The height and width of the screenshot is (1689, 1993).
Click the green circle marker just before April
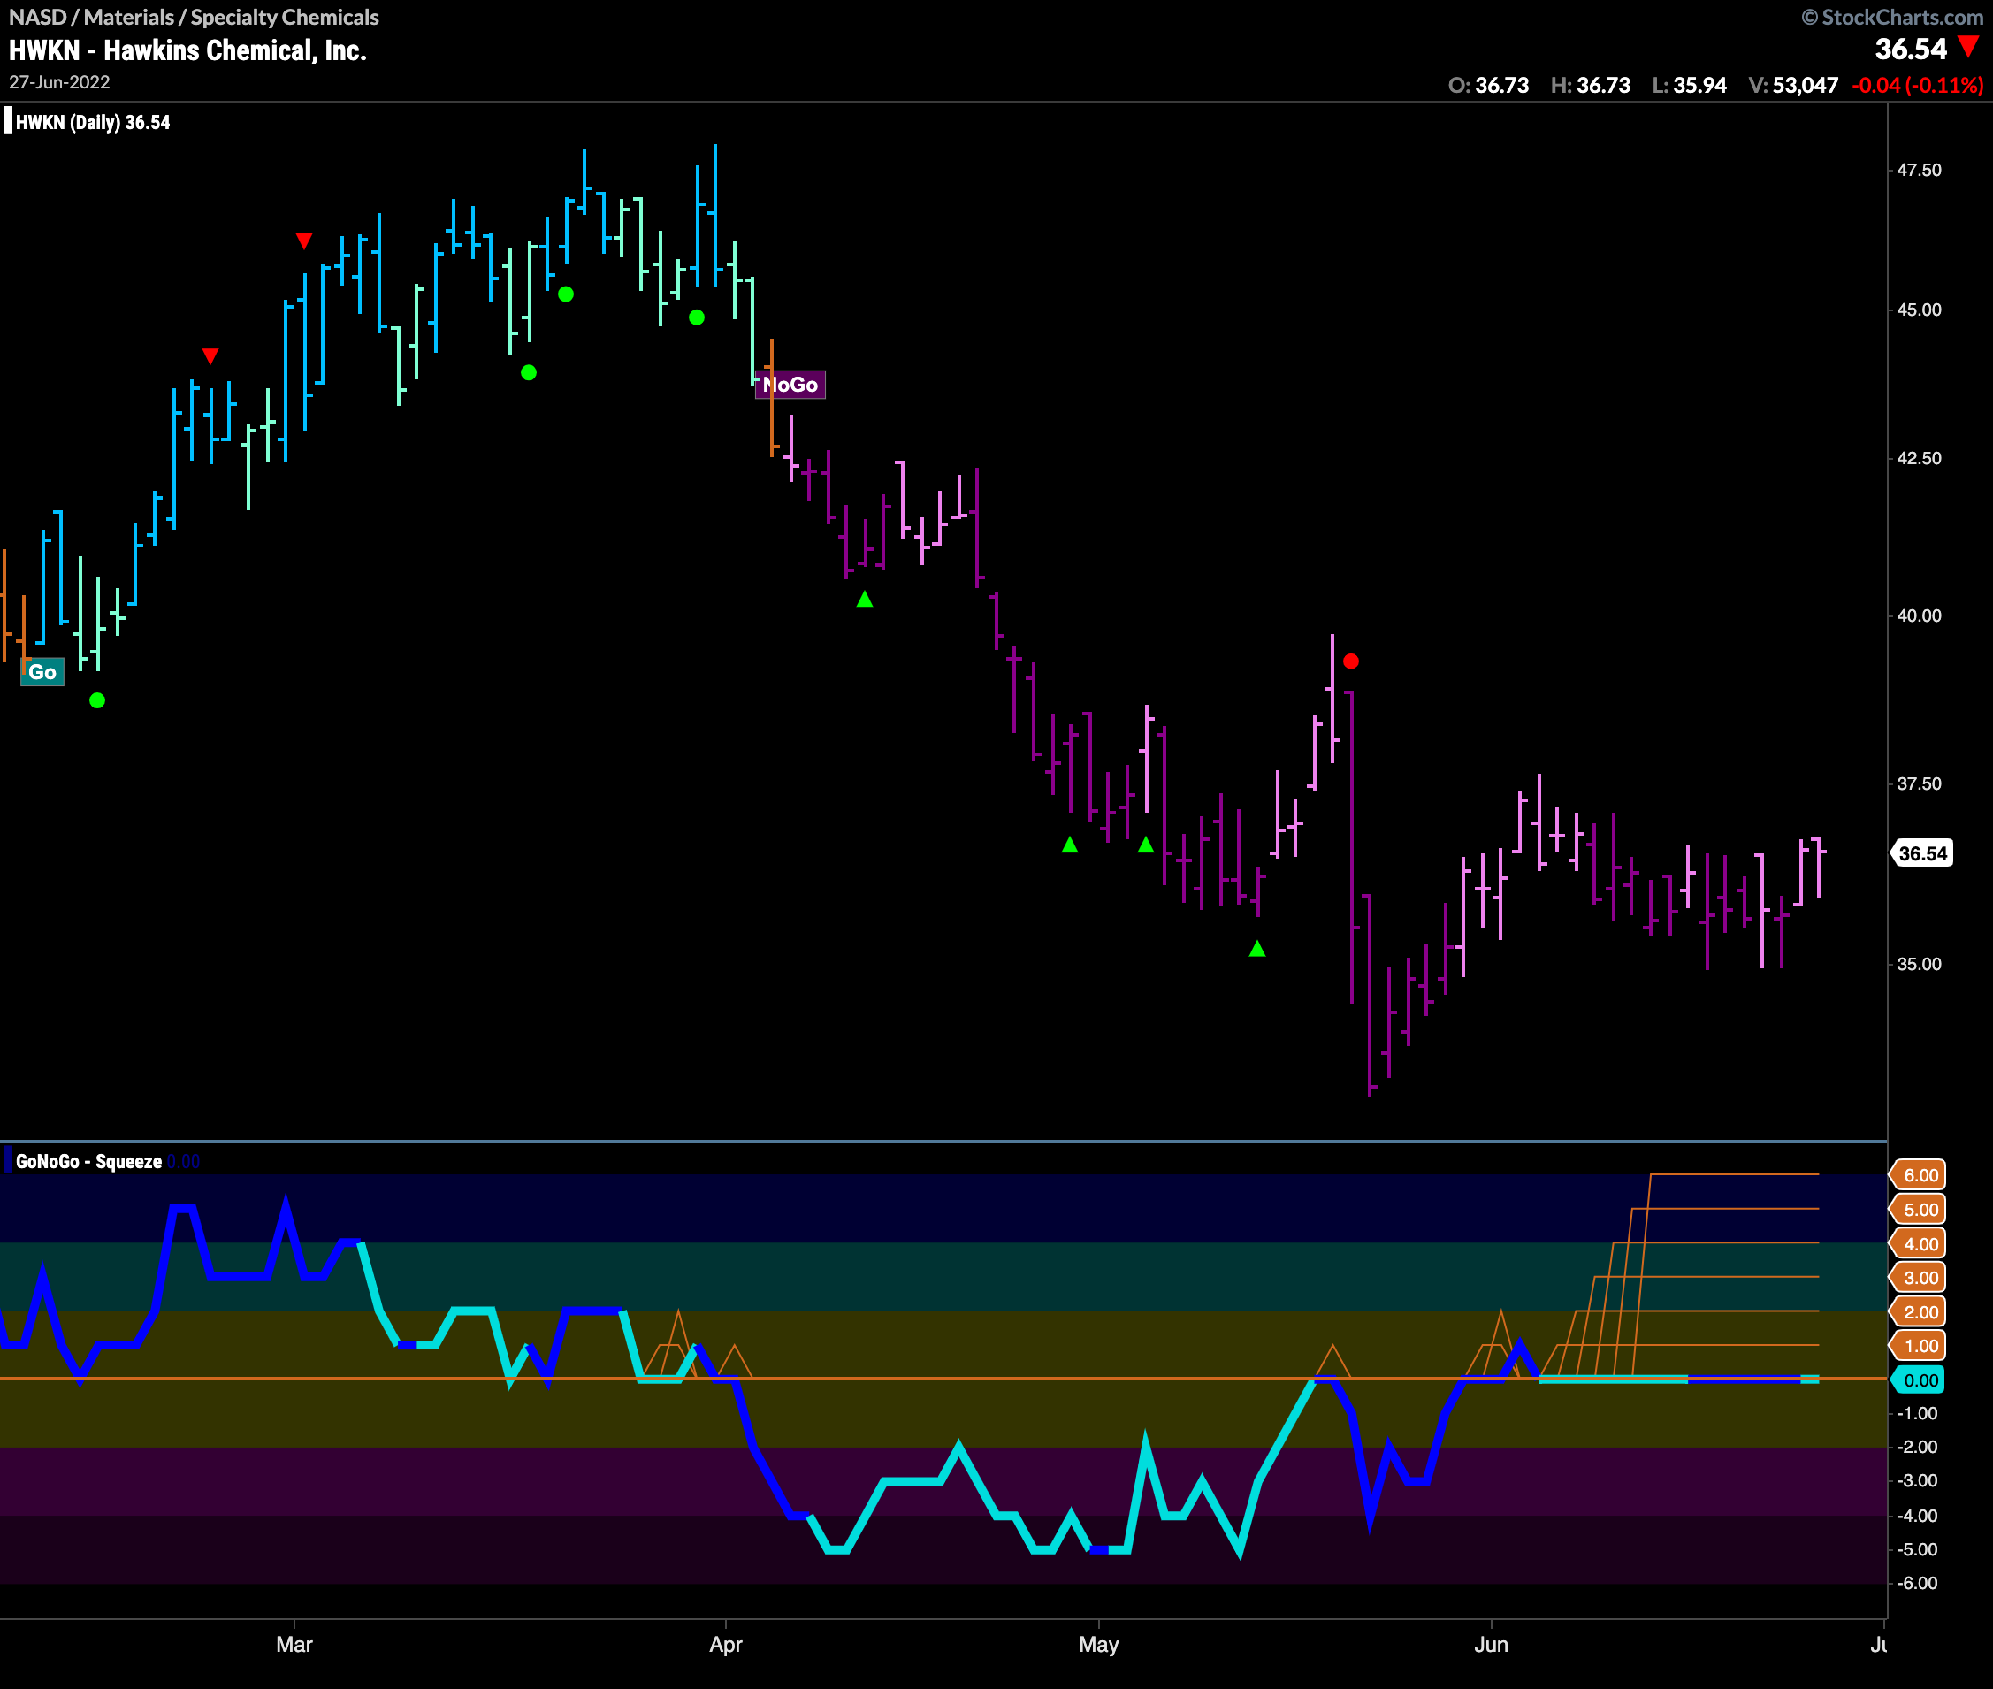click(697, 317)
